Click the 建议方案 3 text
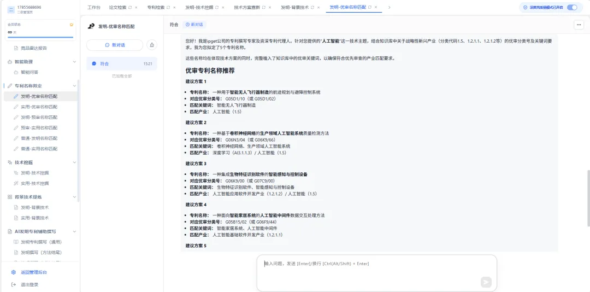 196,163
